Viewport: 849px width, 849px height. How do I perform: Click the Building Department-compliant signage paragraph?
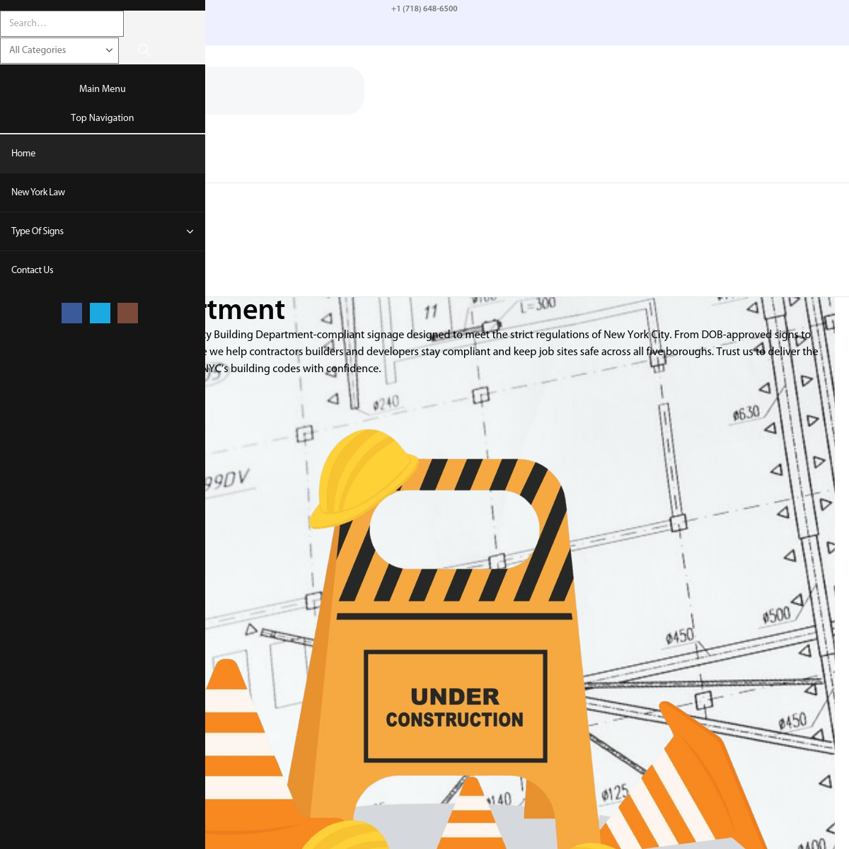pyautogui.click(x=509, y=352)
